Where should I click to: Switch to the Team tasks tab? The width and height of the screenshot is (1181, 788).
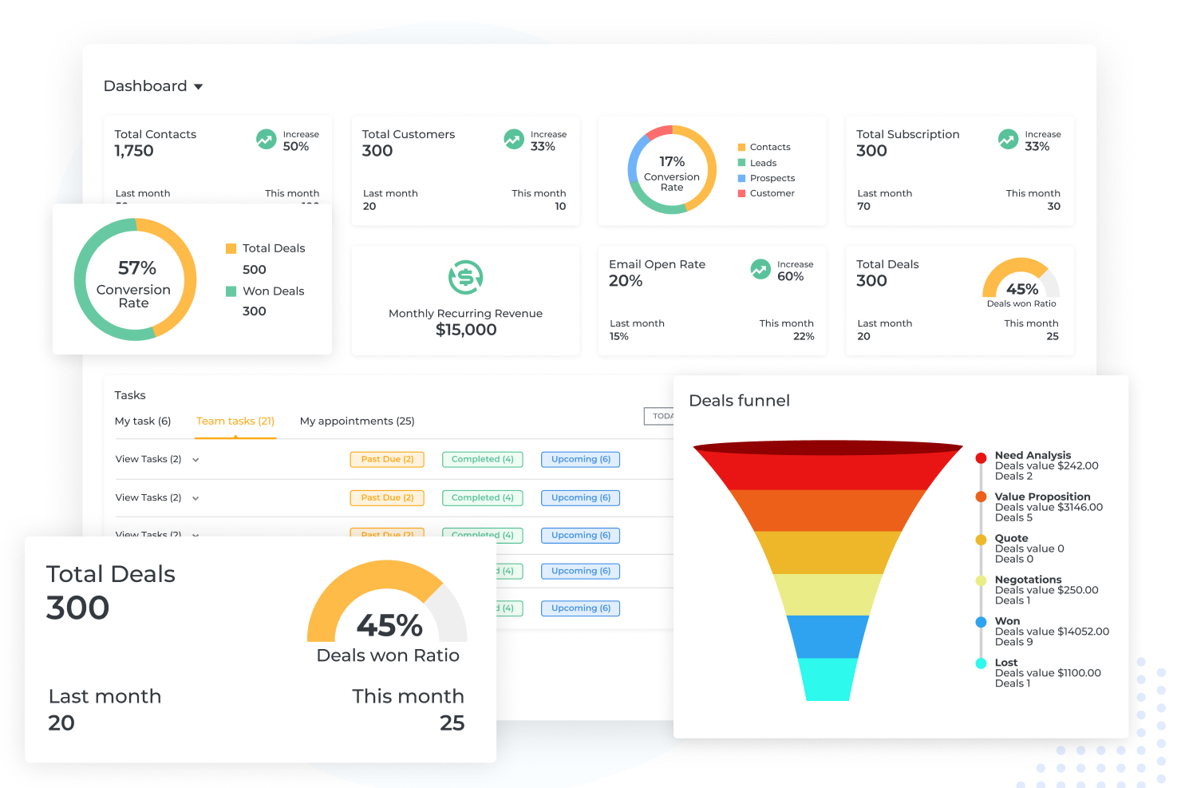235,421
